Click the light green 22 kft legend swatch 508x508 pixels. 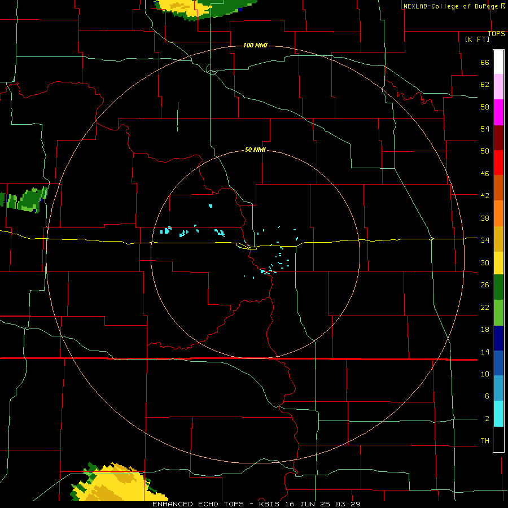pyautogui.click(x=498, y=313)
